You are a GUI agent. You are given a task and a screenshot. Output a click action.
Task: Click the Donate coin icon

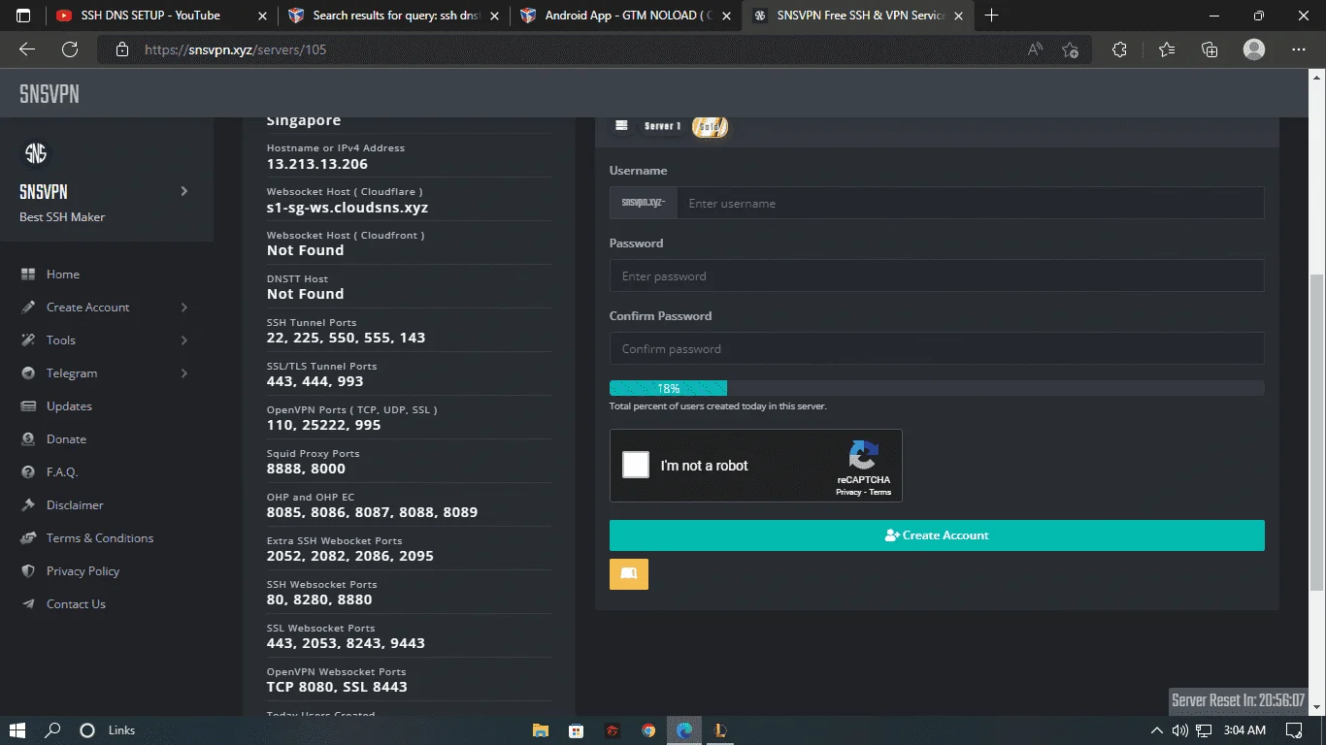tap(27, 439)
